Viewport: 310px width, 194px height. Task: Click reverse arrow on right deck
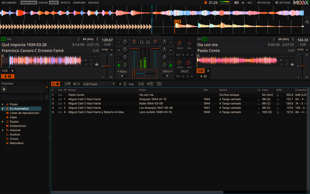[208, 71]
